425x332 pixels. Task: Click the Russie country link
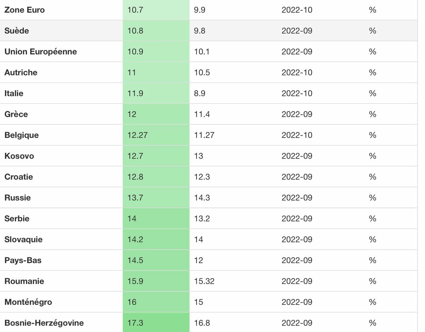point(17,198)
